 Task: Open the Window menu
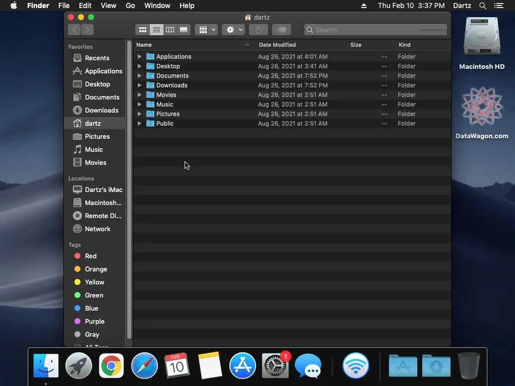(x=157, y=6)
